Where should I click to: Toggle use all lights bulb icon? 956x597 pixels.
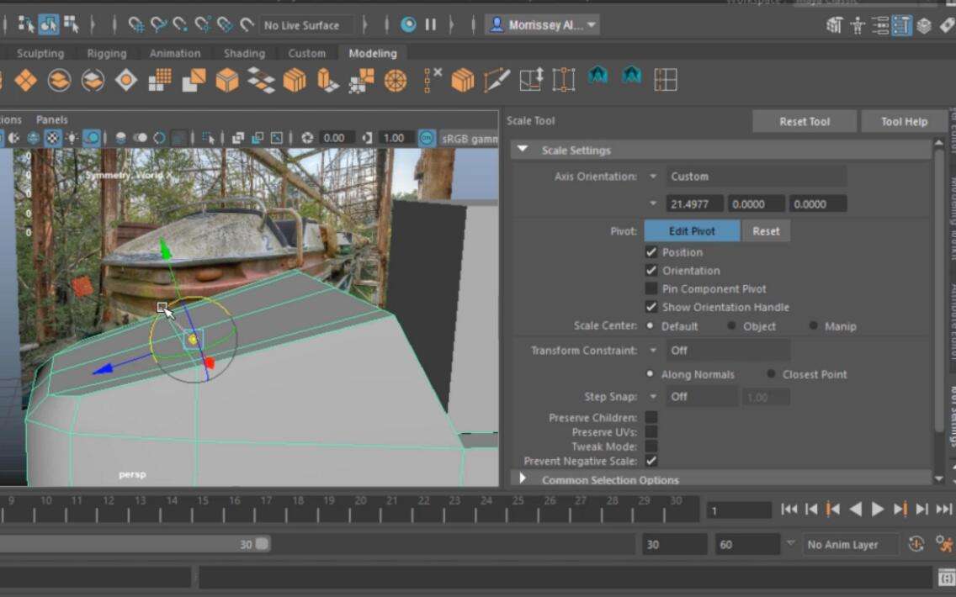[x=72, y=138]
